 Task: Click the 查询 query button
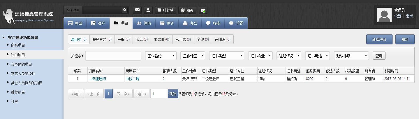click(379, 56)
